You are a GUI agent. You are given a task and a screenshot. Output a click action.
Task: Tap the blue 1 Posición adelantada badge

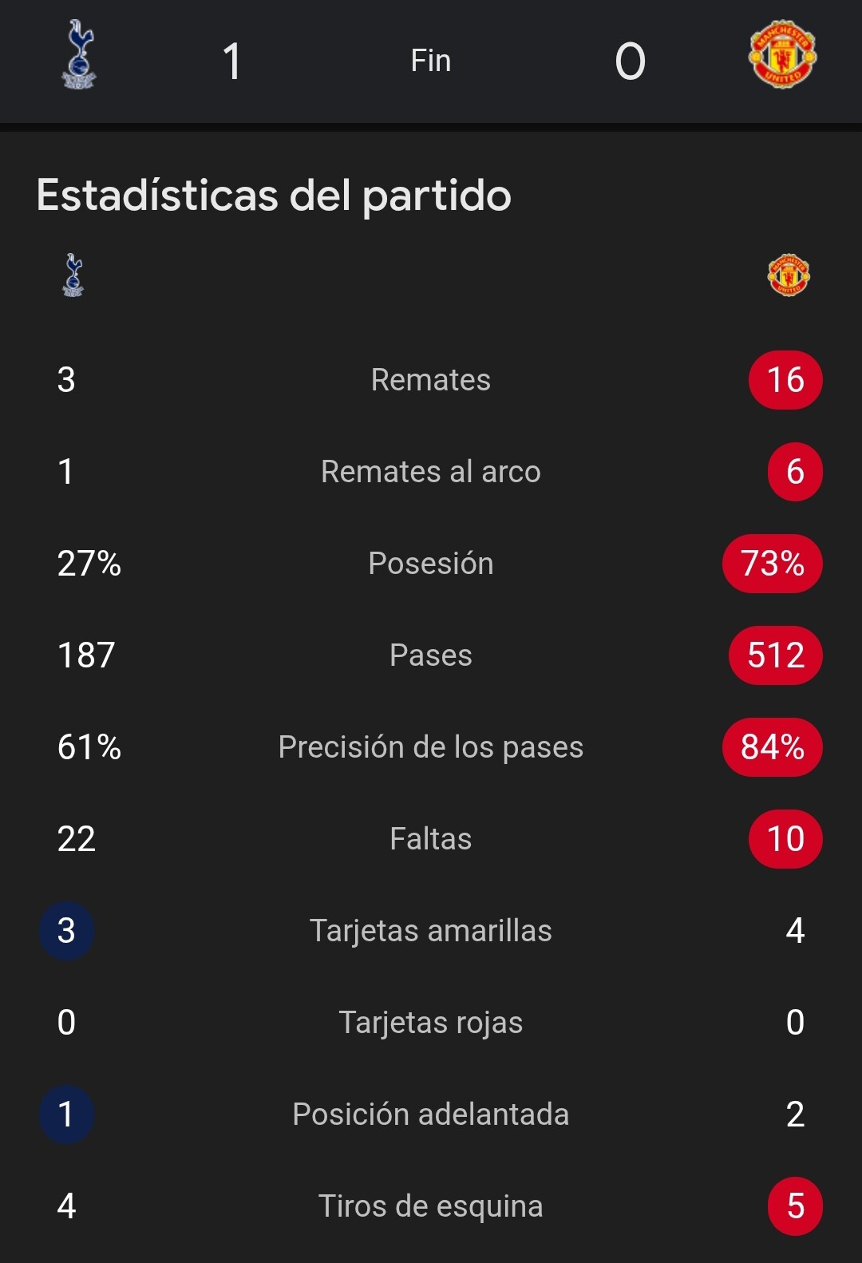(67, 1115)
